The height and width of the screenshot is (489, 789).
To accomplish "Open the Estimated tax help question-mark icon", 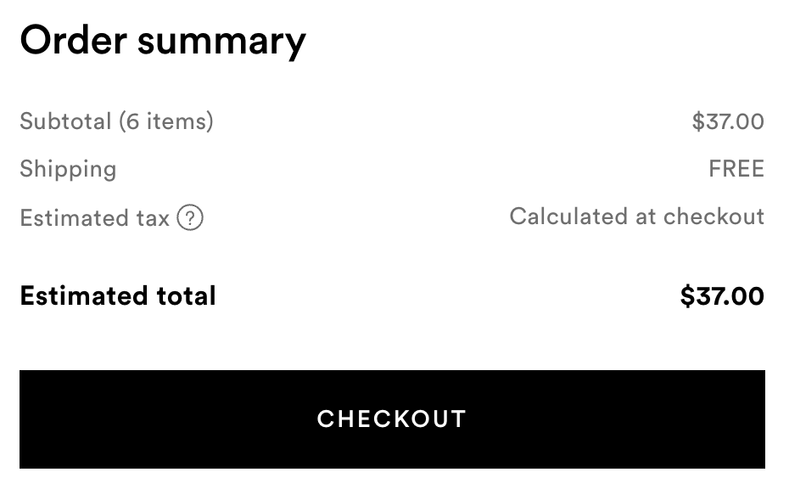I will click(x=190, y=217).
